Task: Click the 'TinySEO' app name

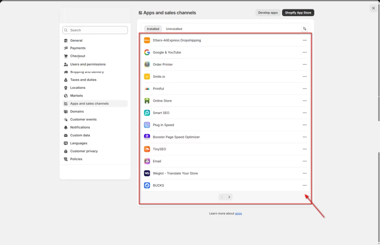Action: click(x=159, y=149)
